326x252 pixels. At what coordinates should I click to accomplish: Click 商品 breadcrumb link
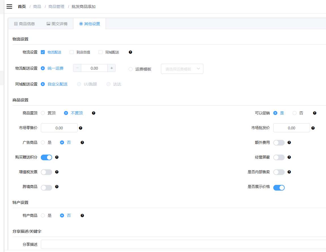tap(37, 7)
